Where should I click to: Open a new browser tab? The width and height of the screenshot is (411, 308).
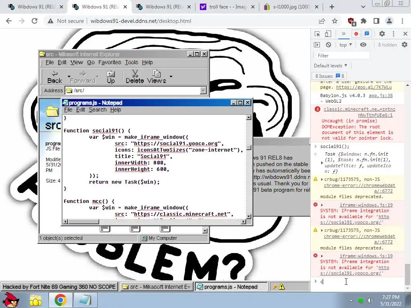tap(332, 7)
